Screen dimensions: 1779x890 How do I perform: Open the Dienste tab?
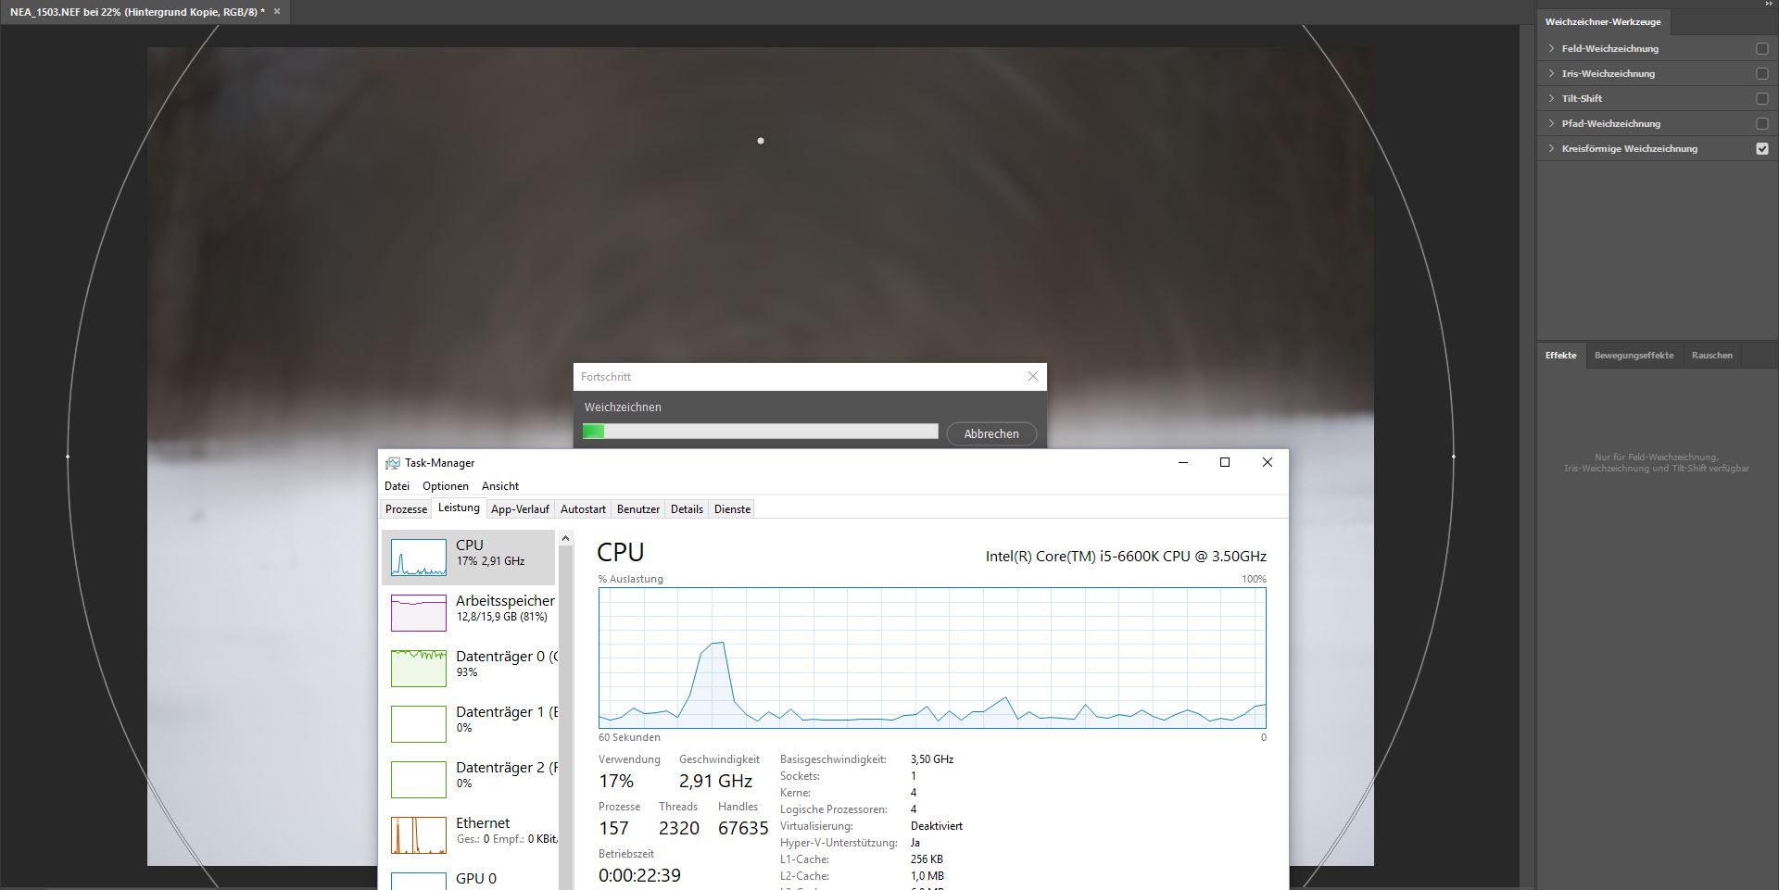pos(732,509)
